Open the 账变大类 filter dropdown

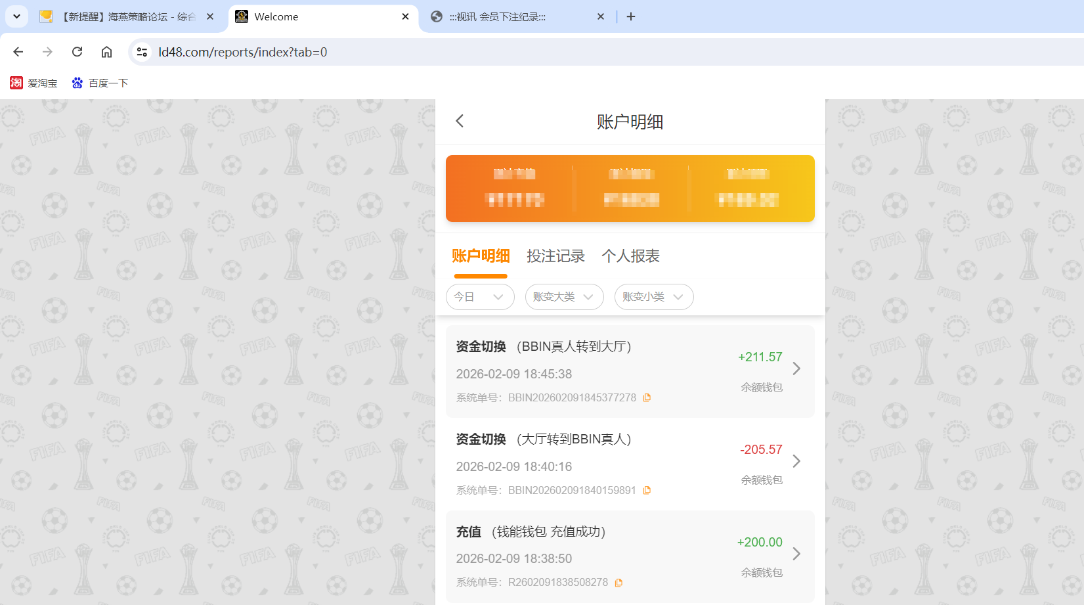[564, 297]
